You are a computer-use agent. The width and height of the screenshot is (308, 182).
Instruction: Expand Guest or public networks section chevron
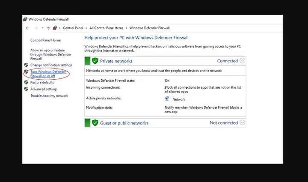[243, 122]
